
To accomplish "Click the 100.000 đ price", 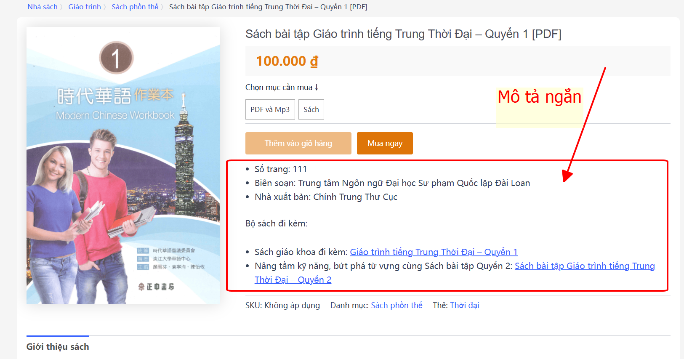I will [287, 61].
